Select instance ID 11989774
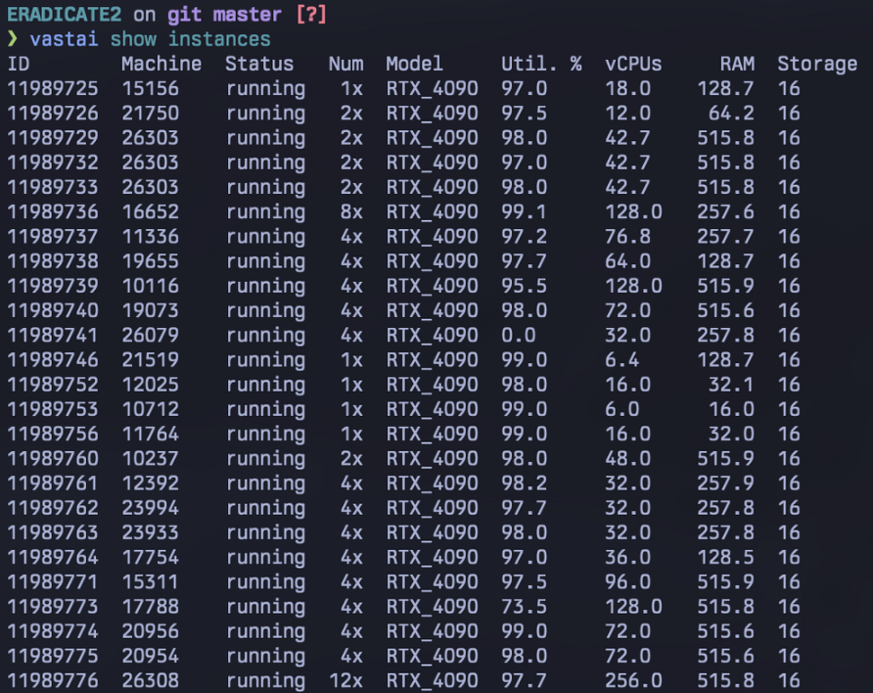873x693 pixels. [x=53, y=631]
